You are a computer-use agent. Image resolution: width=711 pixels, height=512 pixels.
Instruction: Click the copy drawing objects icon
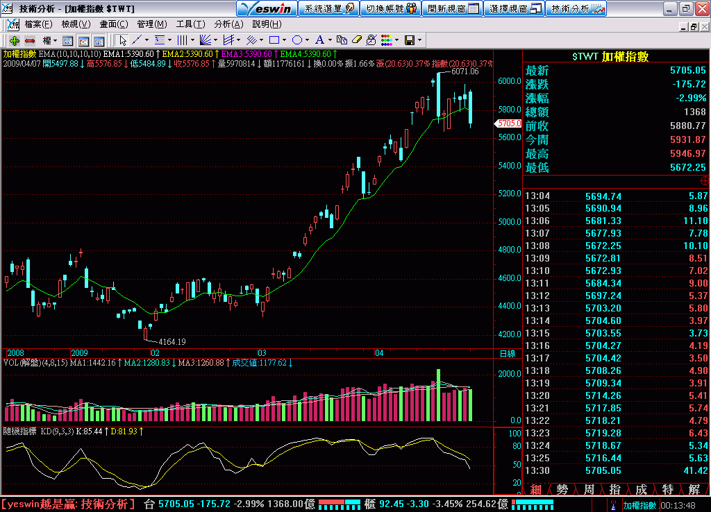coord(342,40)
